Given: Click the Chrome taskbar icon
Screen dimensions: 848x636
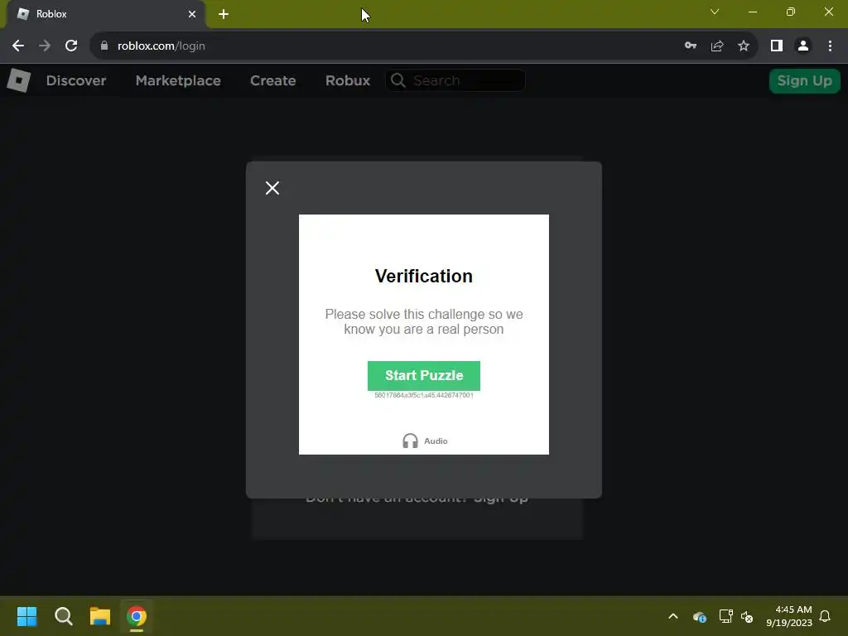Looking at the screenshot, I should (137, 616).
